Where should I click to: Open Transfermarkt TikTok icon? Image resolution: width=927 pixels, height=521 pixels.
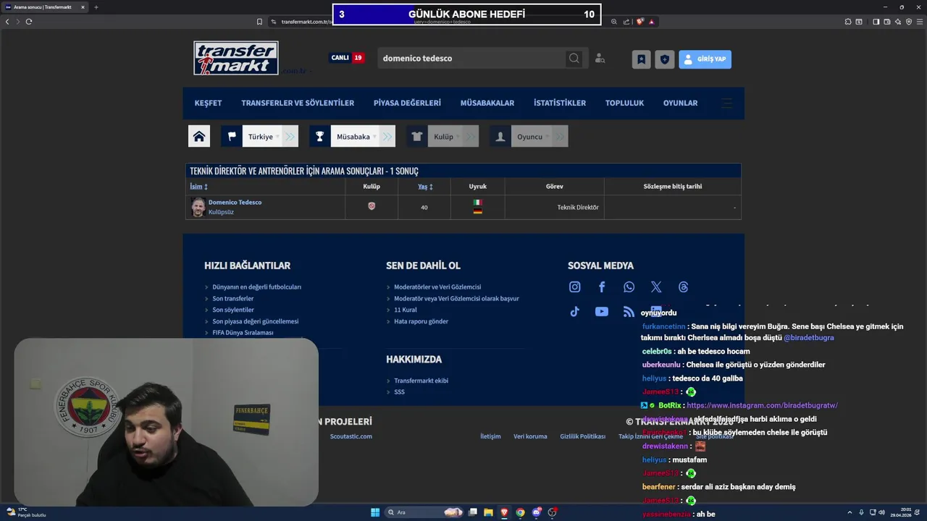(574, 312)
